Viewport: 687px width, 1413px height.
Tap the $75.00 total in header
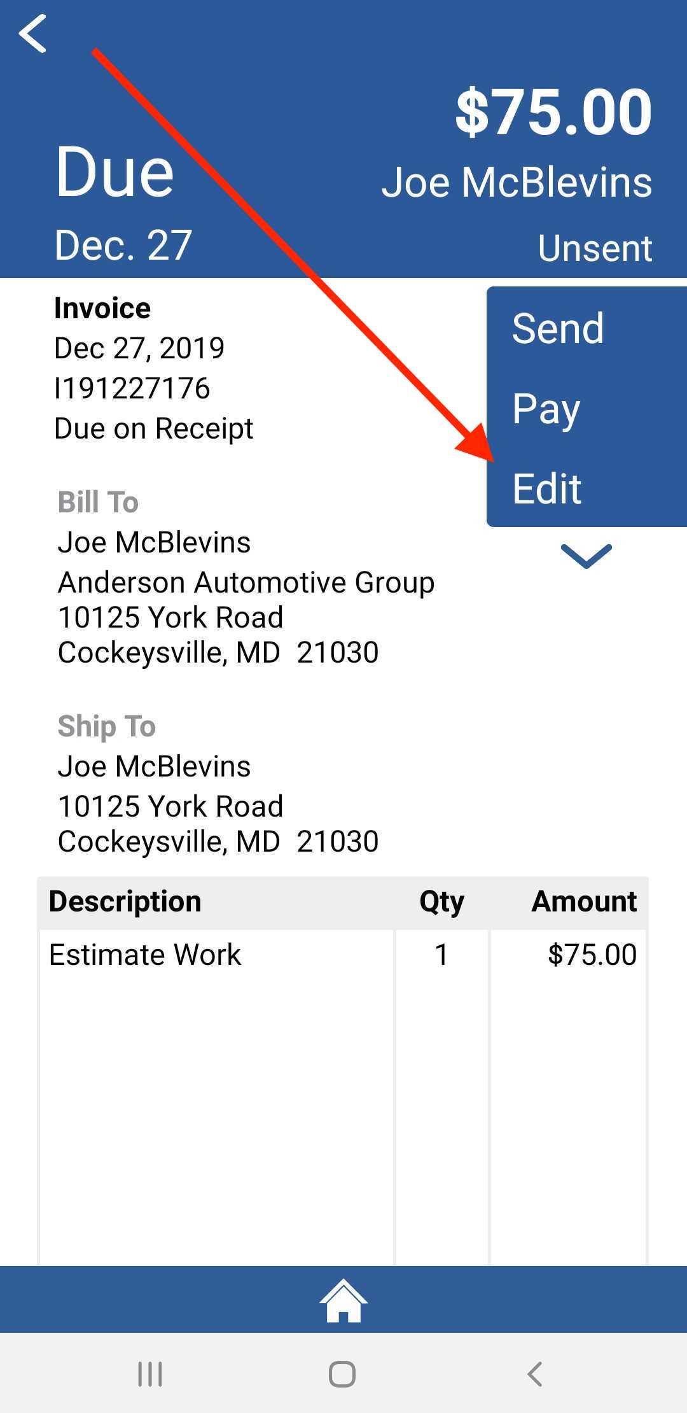pyautogui.click(x=553, y=113)
